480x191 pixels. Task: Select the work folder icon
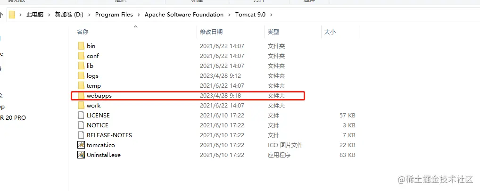[x=81, y=105]
